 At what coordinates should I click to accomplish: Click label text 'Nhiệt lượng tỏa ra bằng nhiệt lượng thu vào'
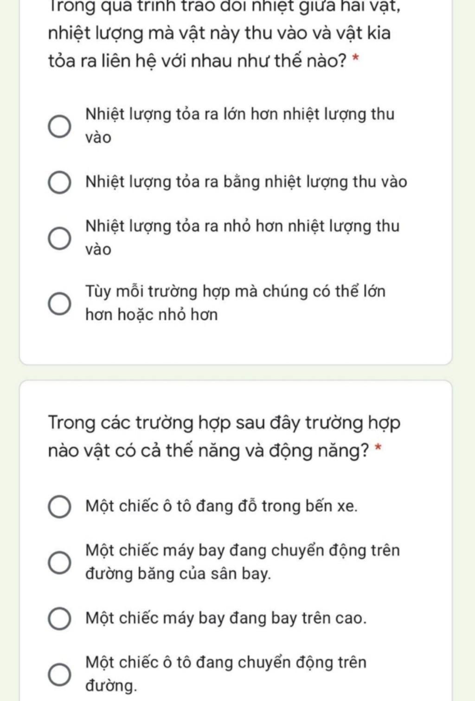click(246, 182)
